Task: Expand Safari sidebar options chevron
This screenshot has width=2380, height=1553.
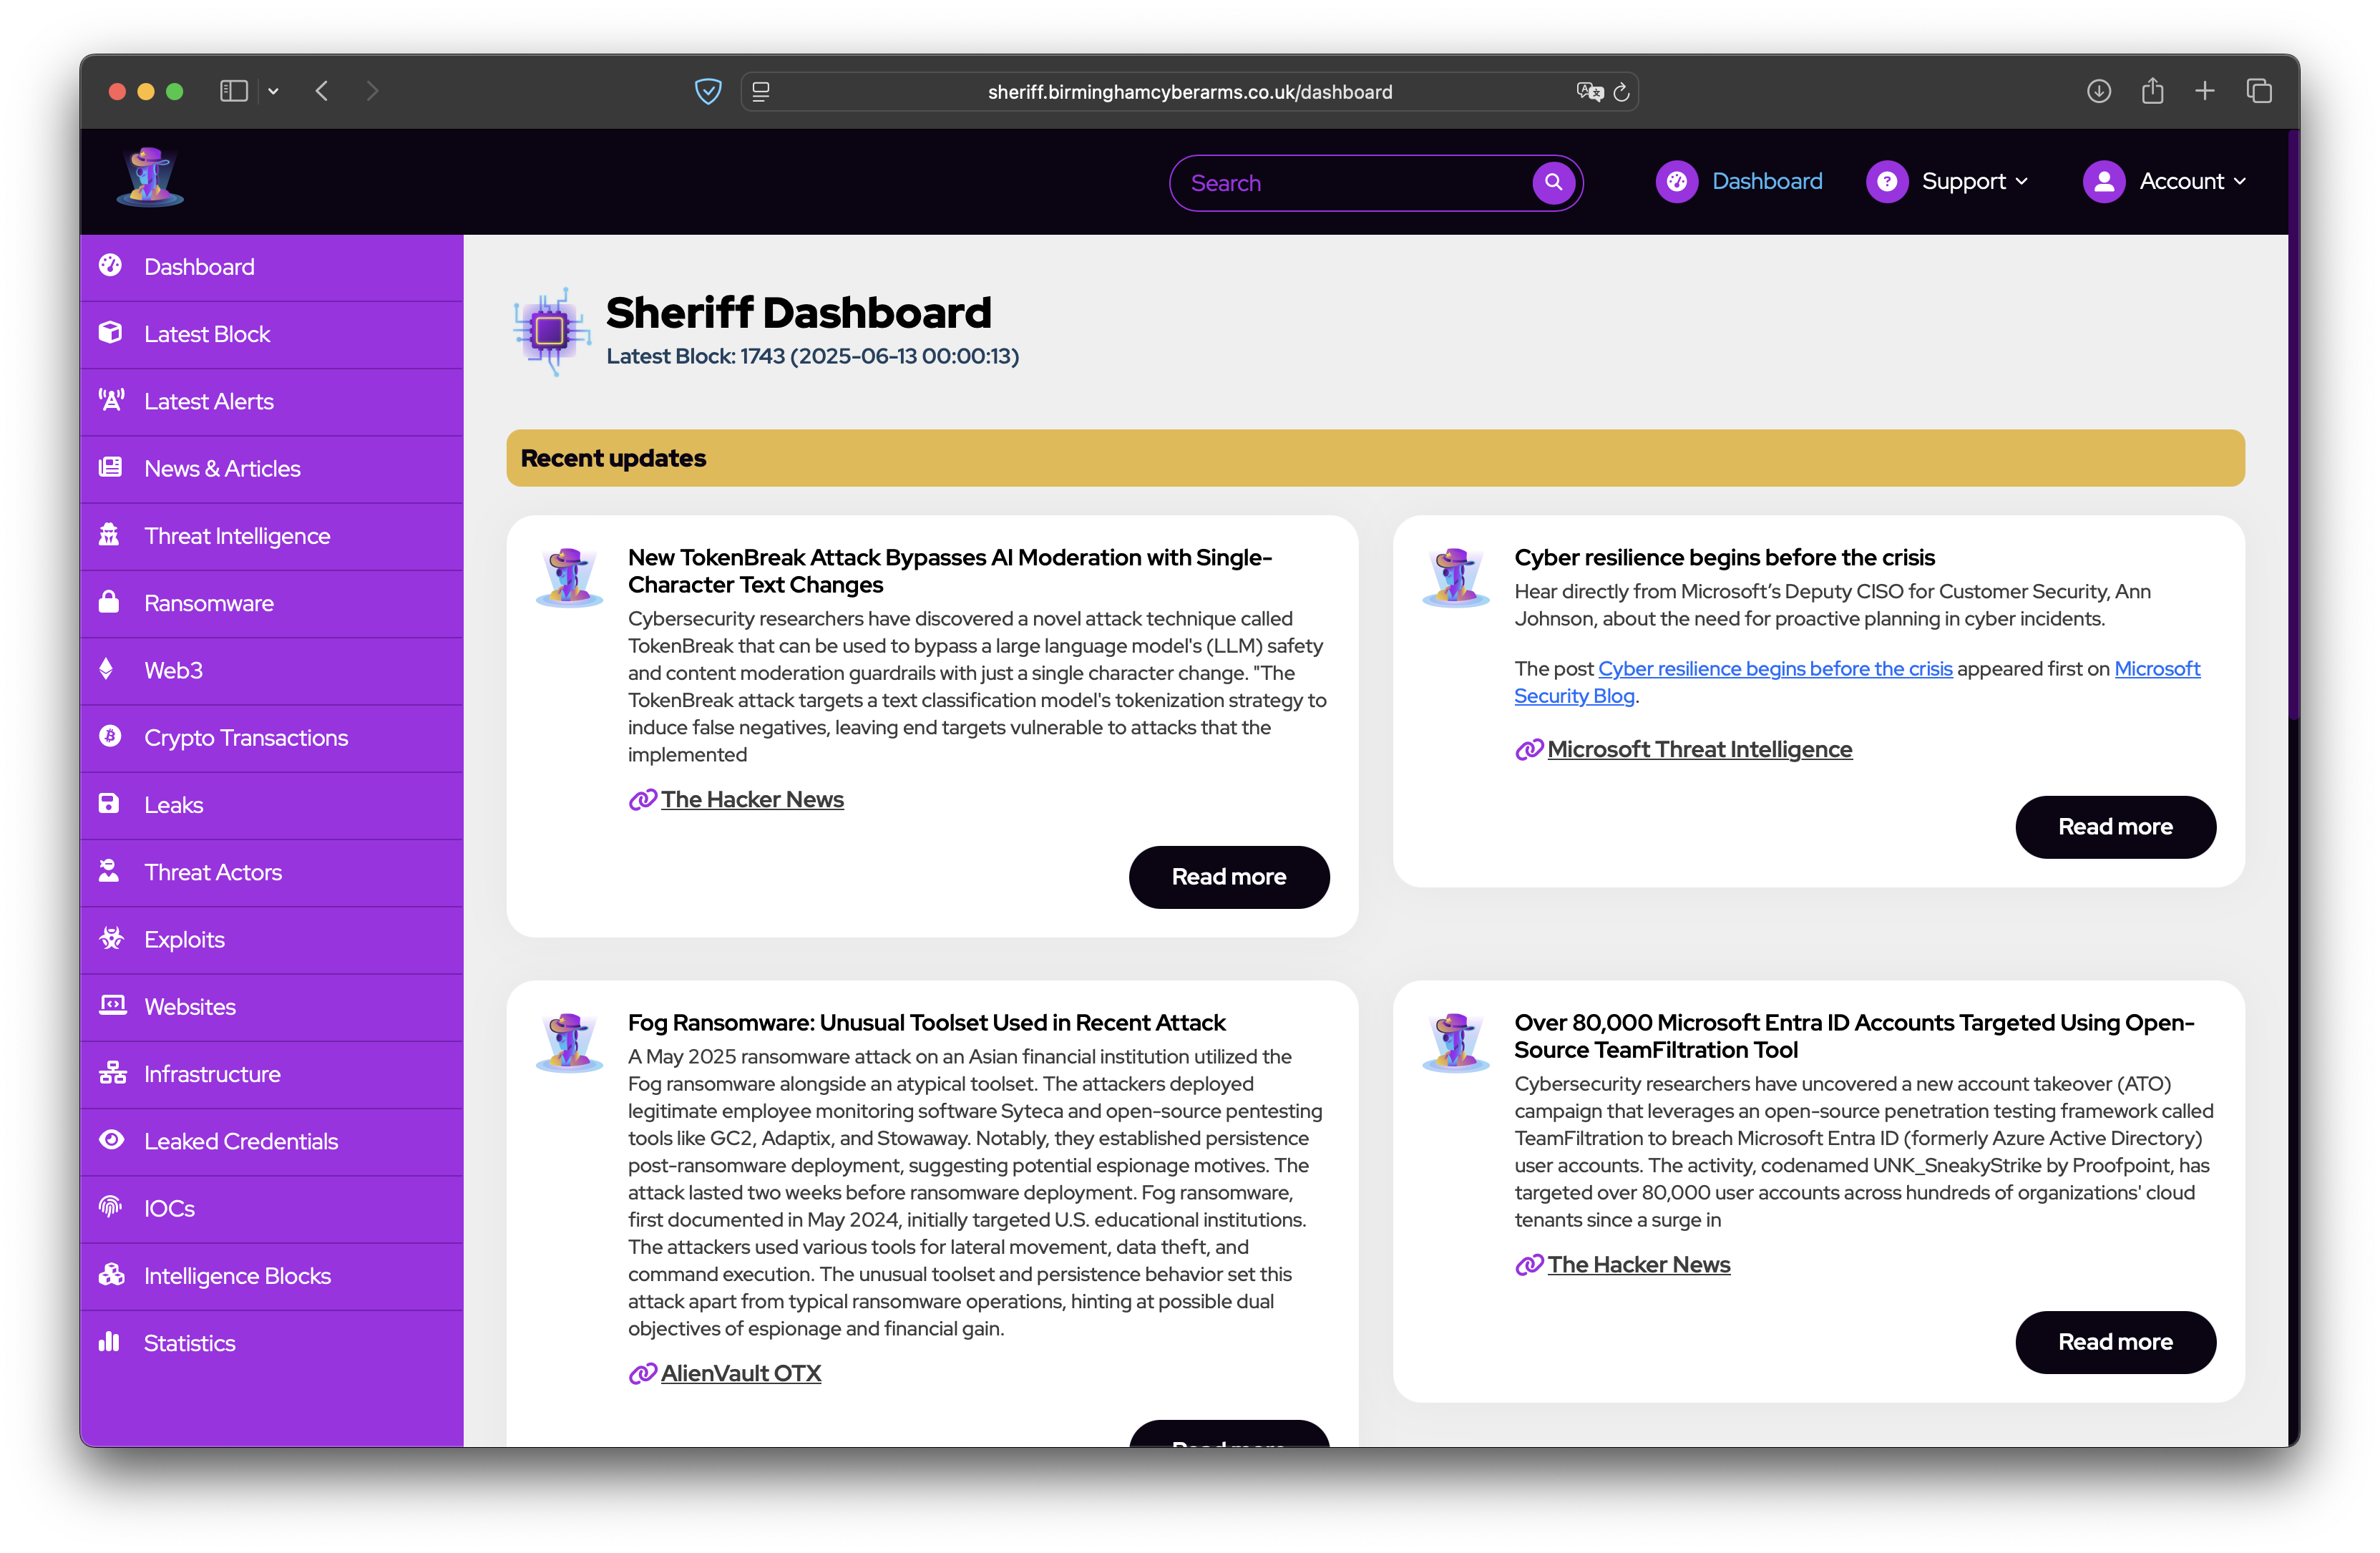Action: point(273,92)
